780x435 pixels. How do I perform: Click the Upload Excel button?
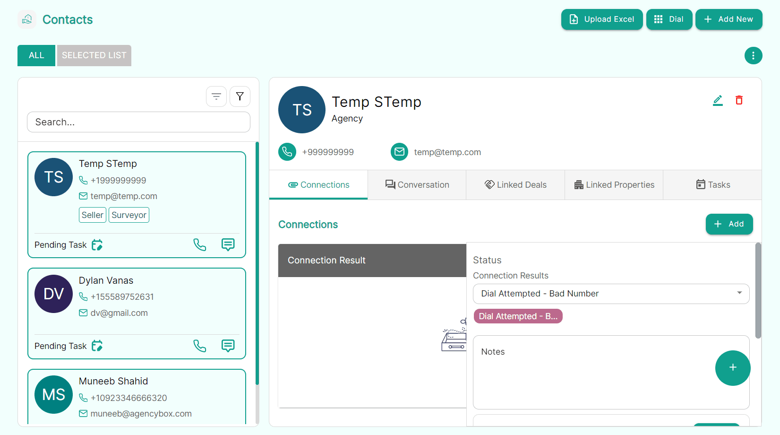click(x=601, y=19)
